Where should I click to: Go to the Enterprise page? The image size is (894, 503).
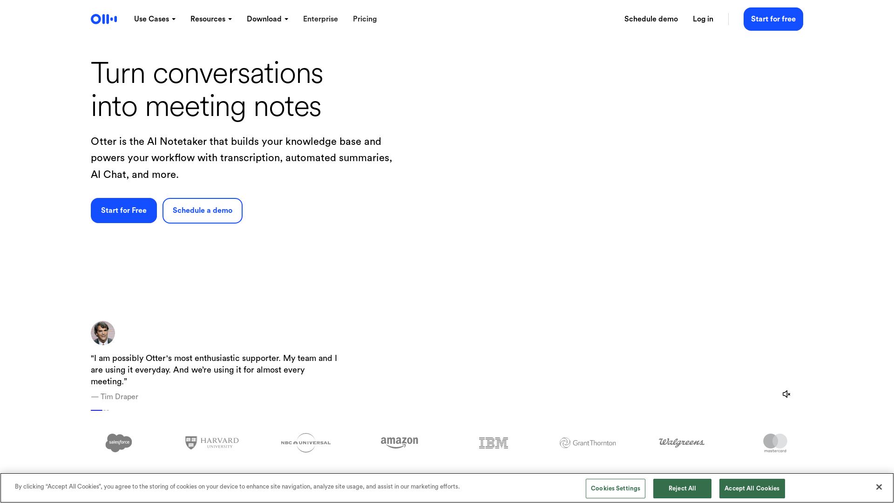[320, 19]
